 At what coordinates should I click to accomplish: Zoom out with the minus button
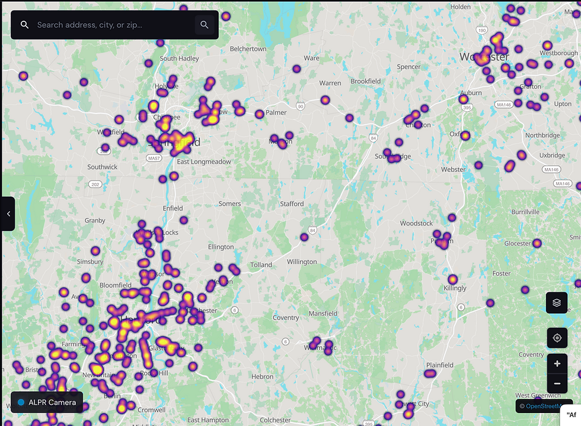click(557, 383)
